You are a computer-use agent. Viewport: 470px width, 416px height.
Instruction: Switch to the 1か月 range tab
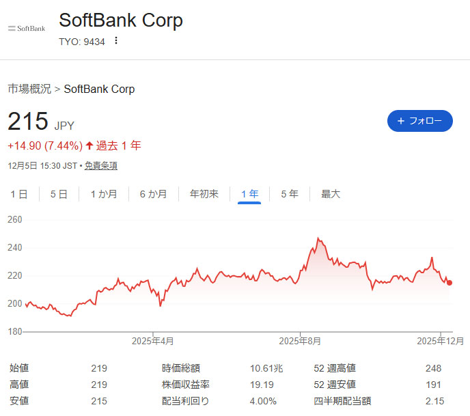104,194
